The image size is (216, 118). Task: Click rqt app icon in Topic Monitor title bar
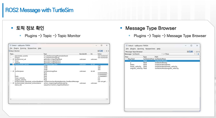click(11, 45)
